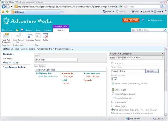The height and width of the screenshot is (121, 168).
Task: Click the red Stop loading icon
Action: pos(125,7)
